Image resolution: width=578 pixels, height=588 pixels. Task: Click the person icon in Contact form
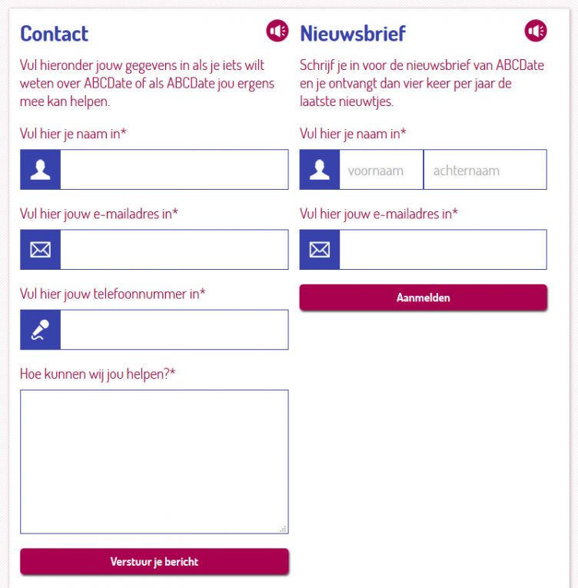click(x=40, y=170)
